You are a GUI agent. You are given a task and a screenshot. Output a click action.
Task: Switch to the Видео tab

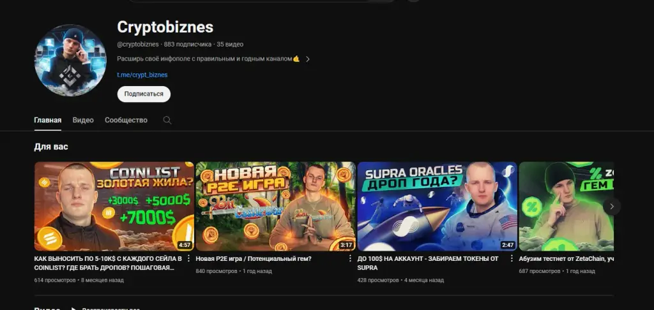point(83,120)
